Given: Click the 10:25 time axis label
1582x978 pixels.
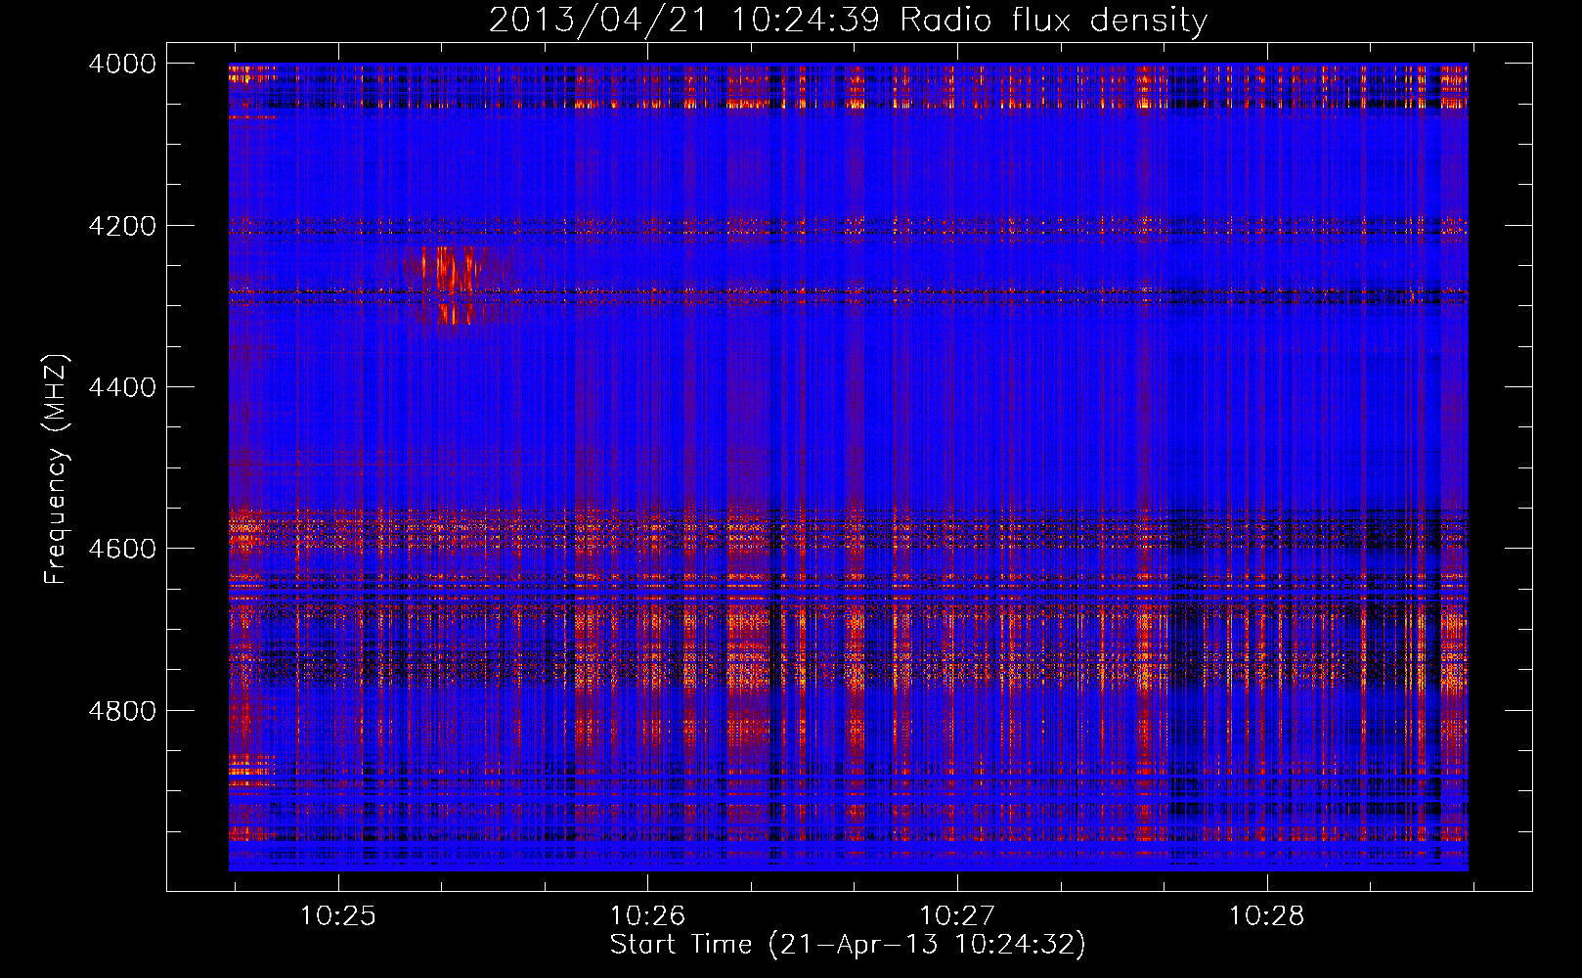Looking at the screenshot, I should click(x=337, y=916).
